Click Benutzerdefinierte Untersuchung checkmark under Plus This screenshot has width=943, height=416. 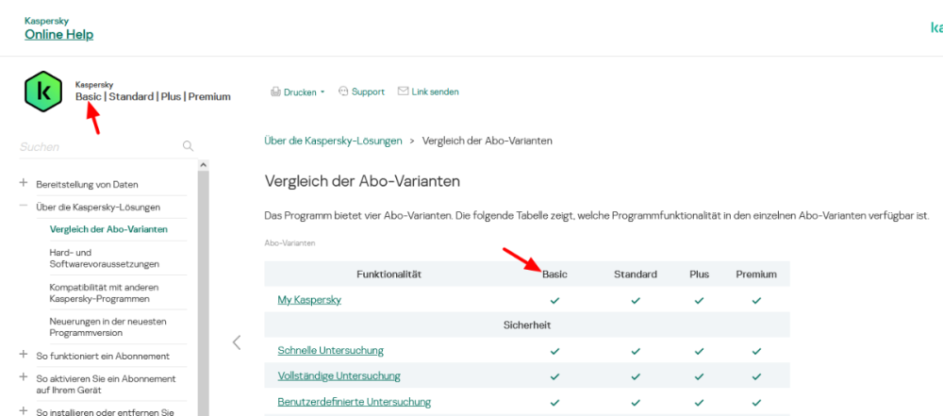coord(699,402)
